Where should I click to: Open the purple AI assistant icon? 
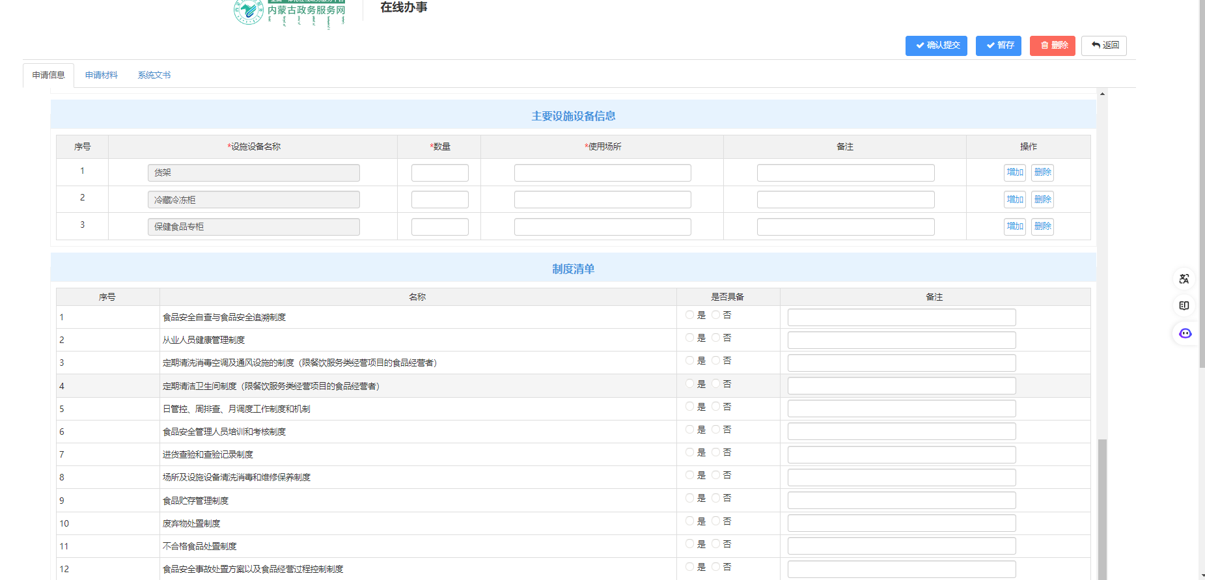click(x=1185, y=333)
